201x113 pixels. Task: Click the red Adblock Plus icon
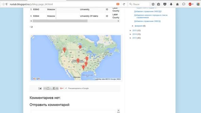[x=190, y=4]
